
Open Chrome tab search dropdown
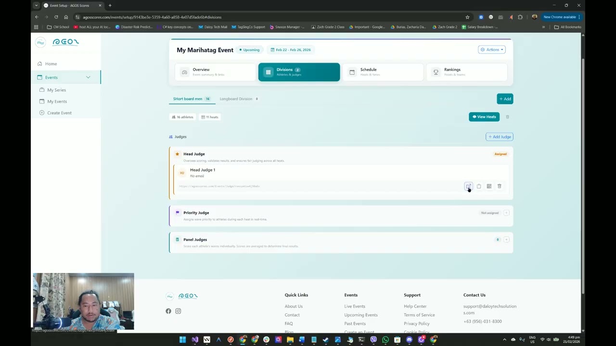36,5
